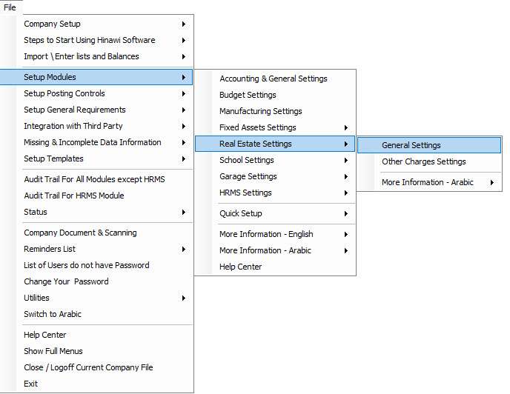Viewport: 510px width, 394px height.
Task: Open General Settings under Real Estate
Action: coord(429,145)
